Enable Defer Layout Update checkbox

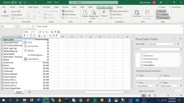tap(137, 91)
